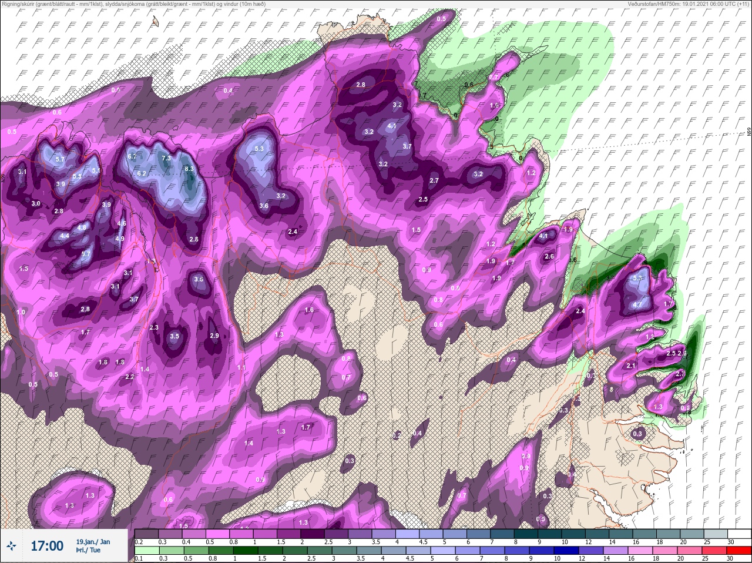Click the 6.2 value label on the map
This screenshot has width=752, height=563.
click(142, 174)
